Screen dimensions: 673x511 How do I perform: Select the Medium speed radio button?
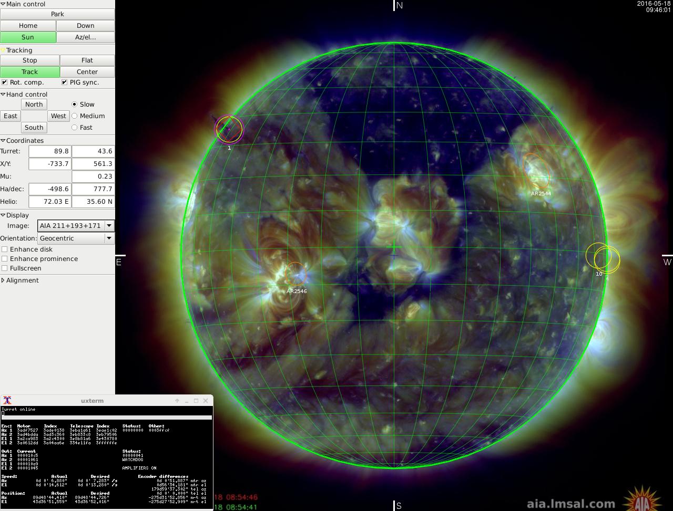click(74, 116)
